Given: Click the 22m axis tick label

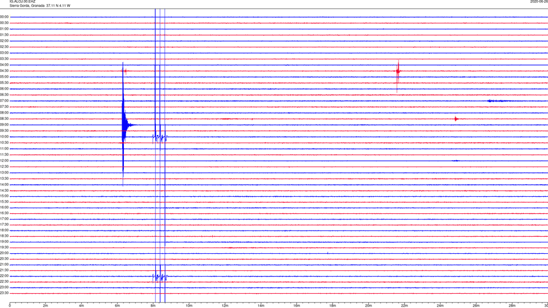Looking at the screenshot, I should (x=404, y=306).
